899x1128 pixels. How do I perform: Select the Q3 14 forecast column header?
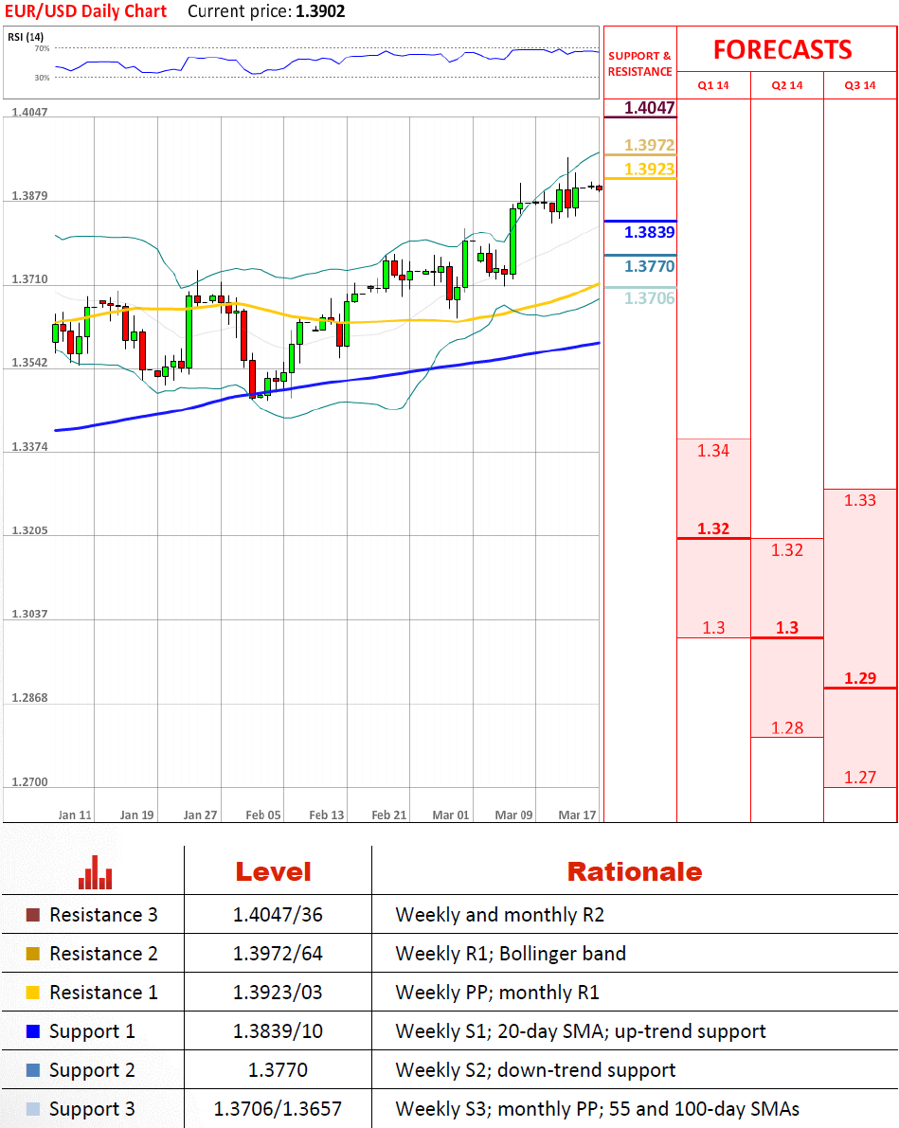(860, 85)
